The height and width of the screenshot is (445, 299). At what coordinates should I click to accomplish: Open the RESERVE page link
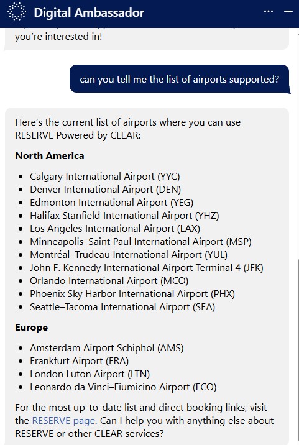click(x=63, y=421)
